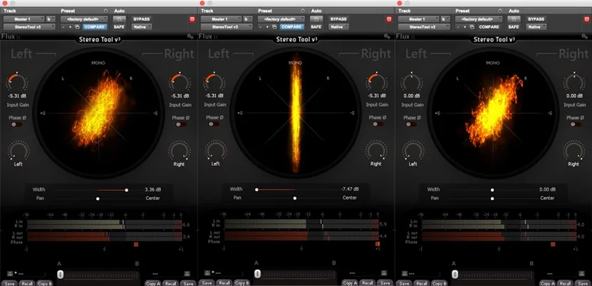Click preset settings copy icon in left window

pyautogui.click(x=78, y=27)
